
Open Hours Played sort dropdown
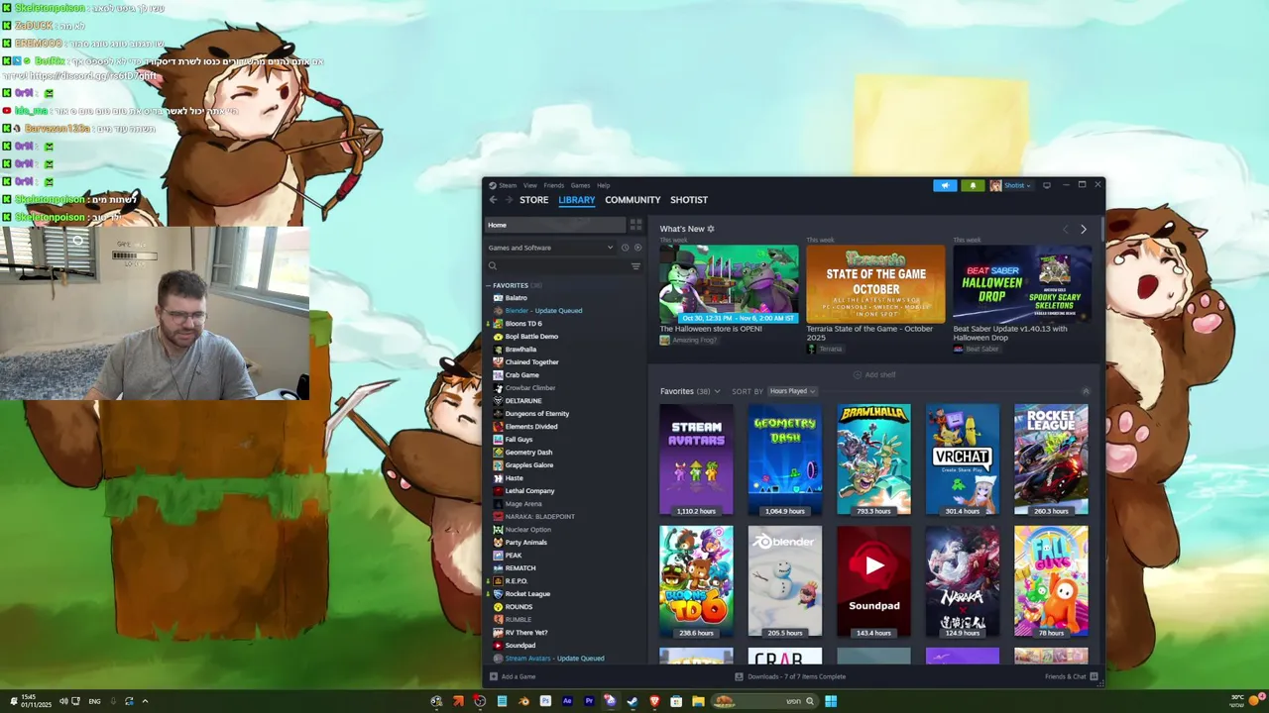[792, 391]
